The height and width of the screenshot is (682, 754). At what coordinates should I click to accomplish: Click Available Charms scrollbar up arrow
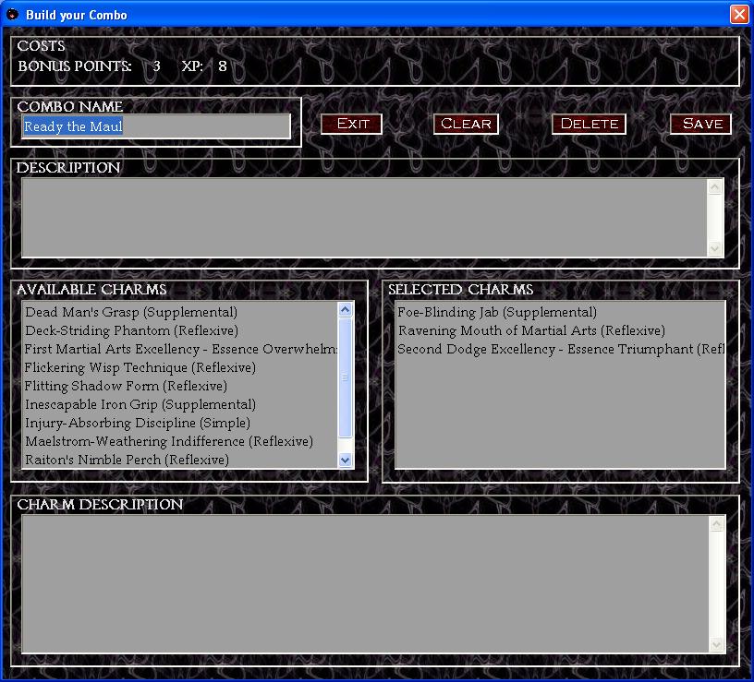point(346,310)
